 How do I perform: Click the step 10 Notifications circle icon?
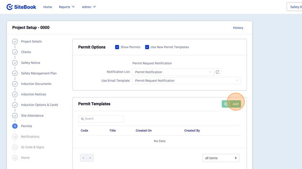pyautogui.click(x=15, y=137)
